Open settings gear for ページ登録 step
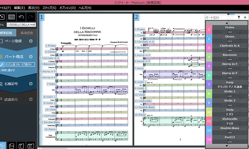 31,41
